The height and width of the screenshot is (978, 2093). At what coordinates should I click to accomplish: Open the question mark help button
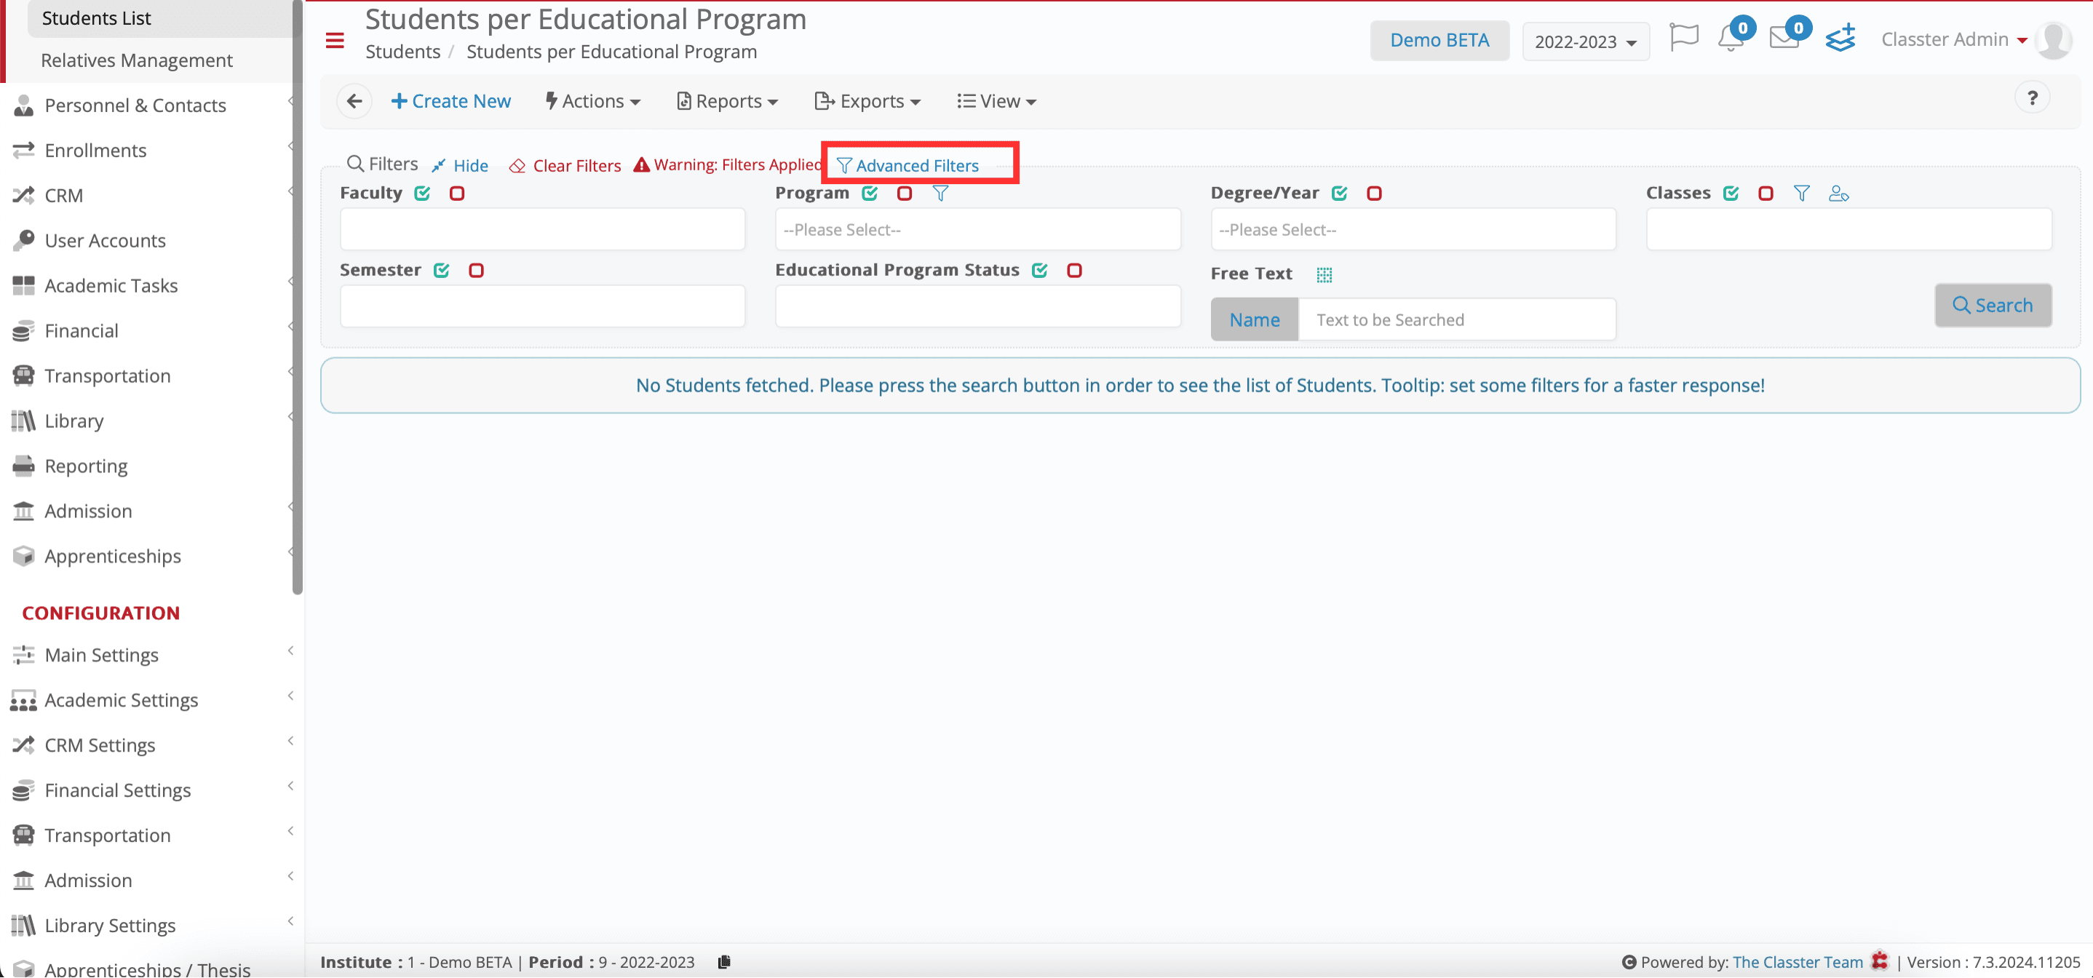(x=2032, y=98)
